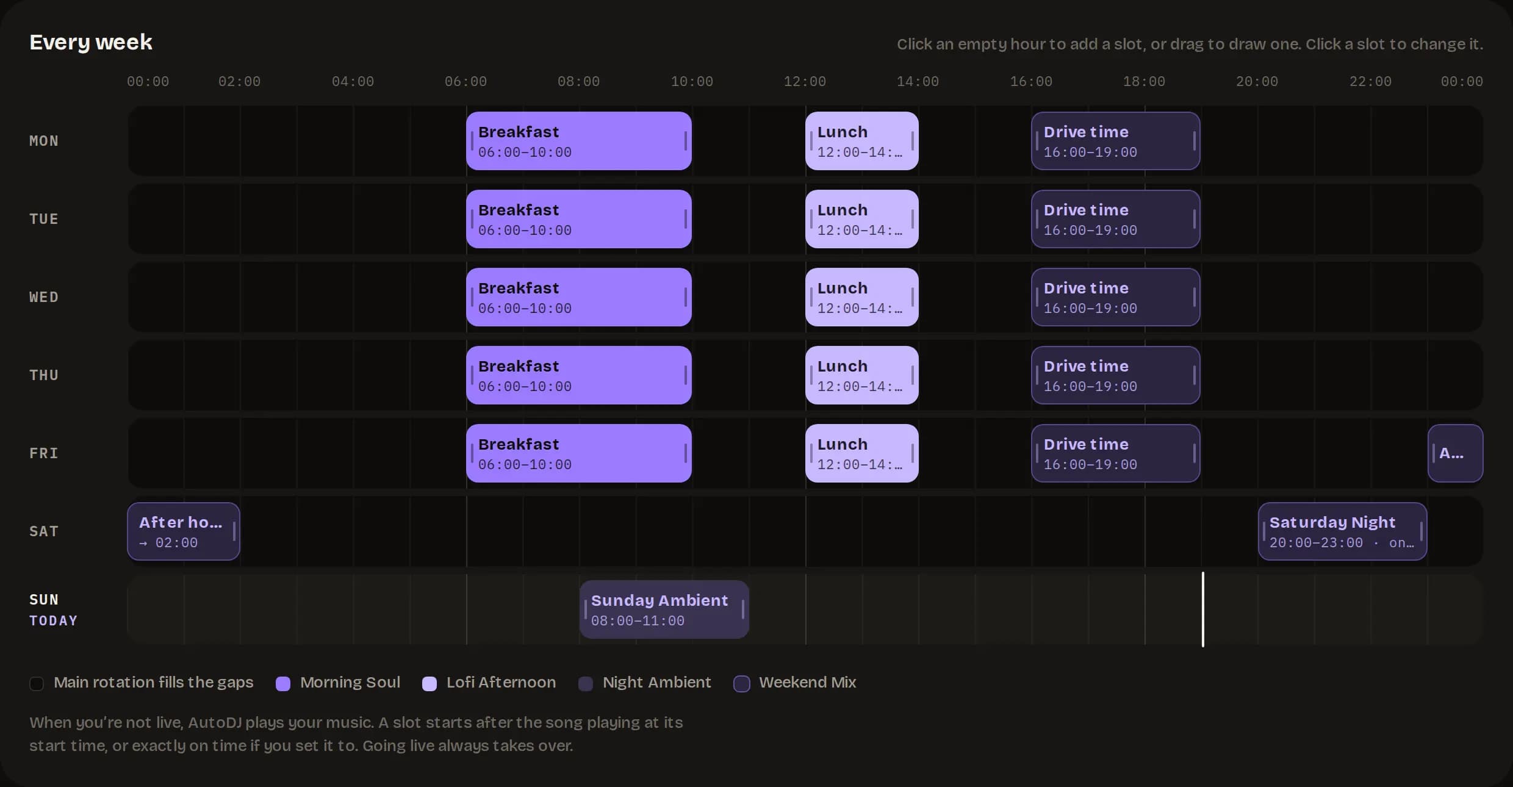Click the 12:00 hour header
The width and height of the screenshot is (1513, 787).
pyautogui.click(x=805, y=81)
